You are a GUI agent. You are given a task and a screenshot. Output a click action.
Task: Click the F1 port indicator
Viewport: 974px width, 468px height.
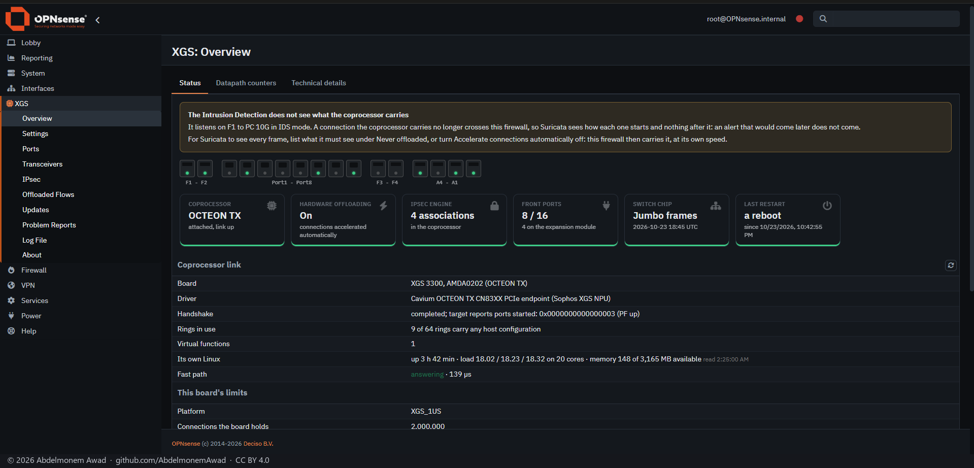point(187,169)
